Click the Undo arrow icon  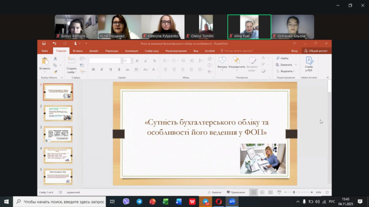coord(54,43)
